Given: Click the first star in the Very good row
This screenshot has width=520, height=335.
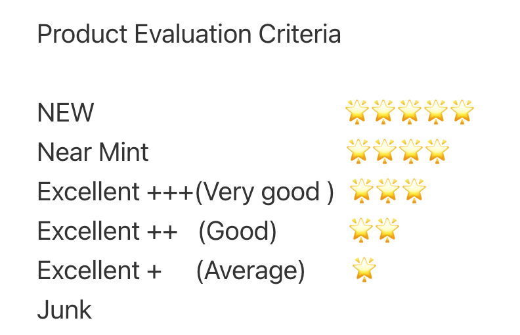Looking at the screenshot, I should pyautogui.click(x=361, y=190).
